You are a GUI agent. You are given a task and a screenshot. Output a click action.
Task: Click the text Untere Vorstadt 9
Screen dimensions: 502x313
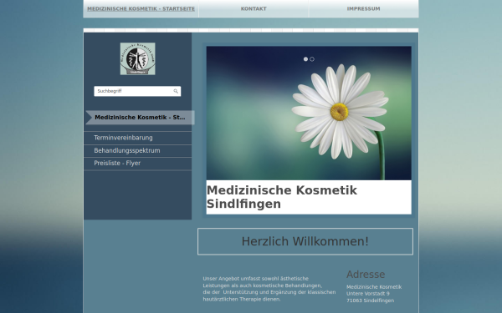click(x=368, y=294)
